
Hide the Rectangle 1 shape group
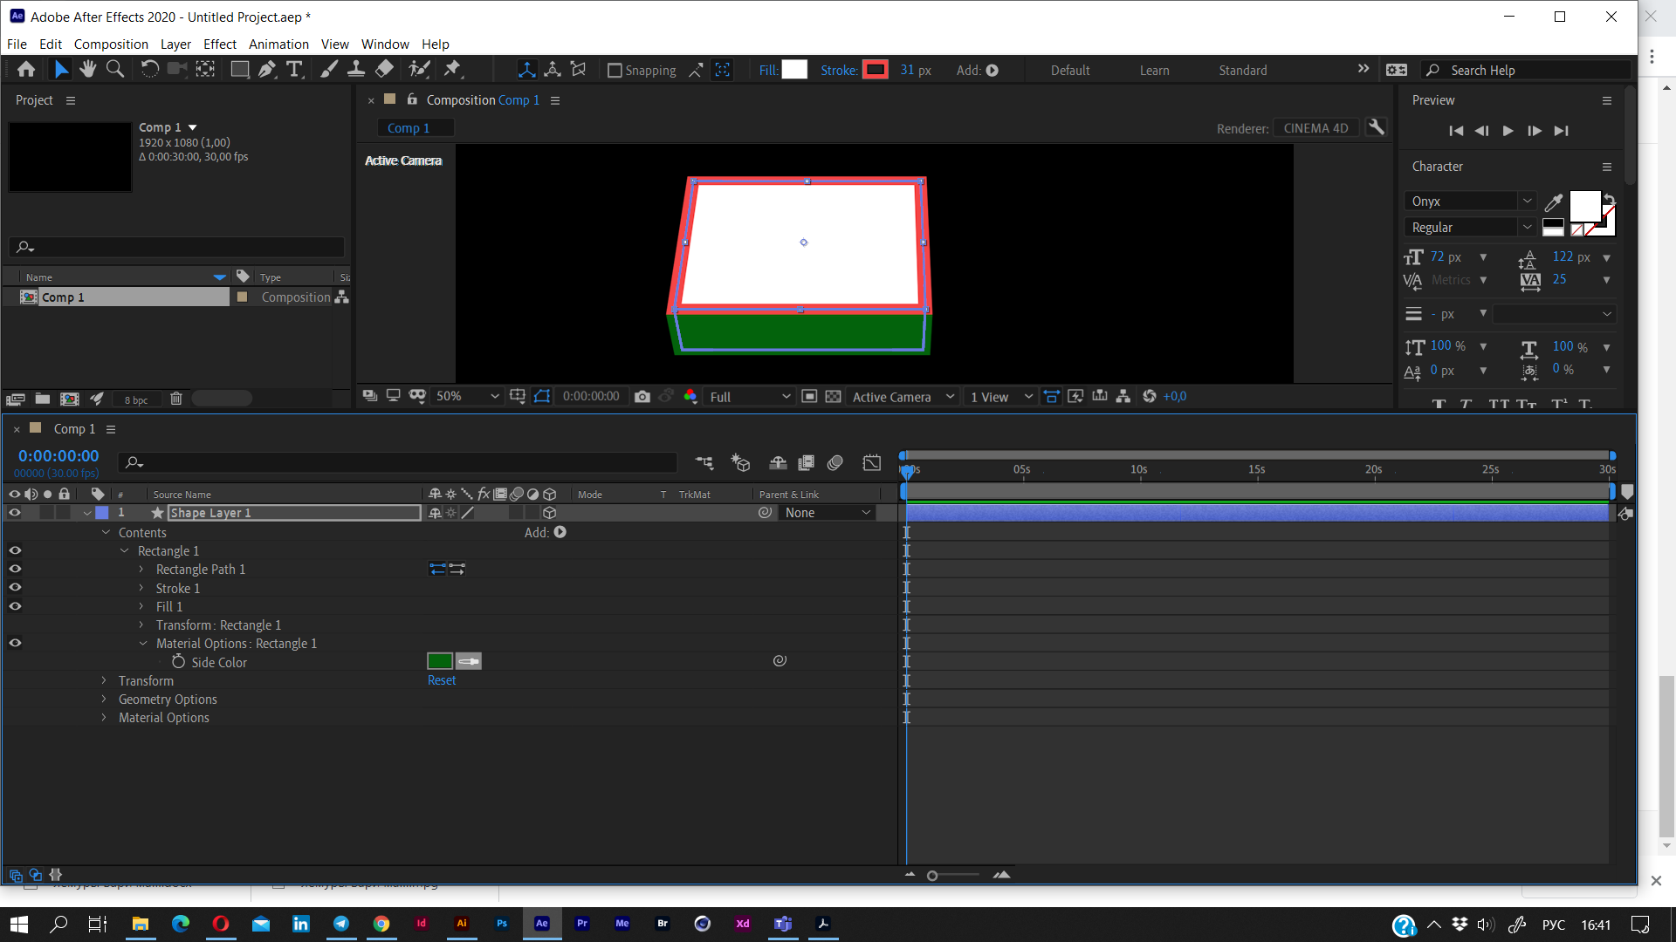(15, 550)
